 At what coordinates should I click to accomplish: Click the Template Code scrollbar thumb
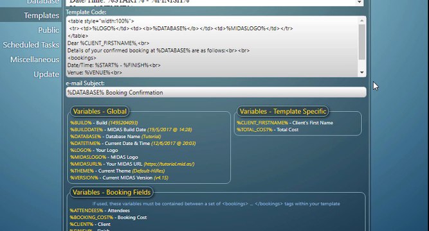[362, 42]
